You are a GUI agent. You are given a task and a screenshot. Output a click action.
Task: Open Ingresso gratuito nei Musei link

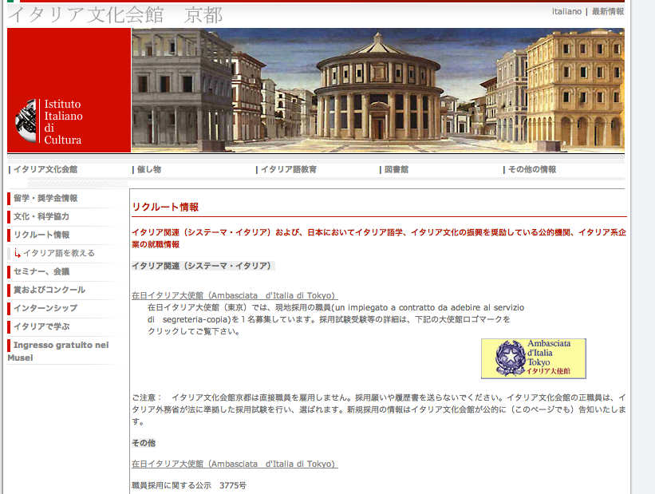[x=58, y=351]
